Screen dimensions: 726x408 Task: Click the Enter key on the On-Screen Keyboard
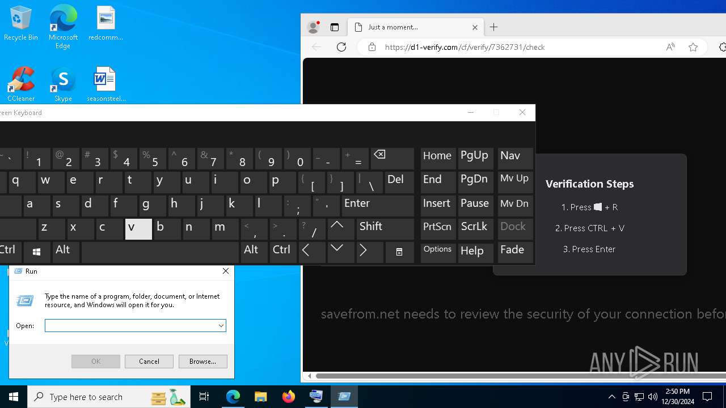378,206
